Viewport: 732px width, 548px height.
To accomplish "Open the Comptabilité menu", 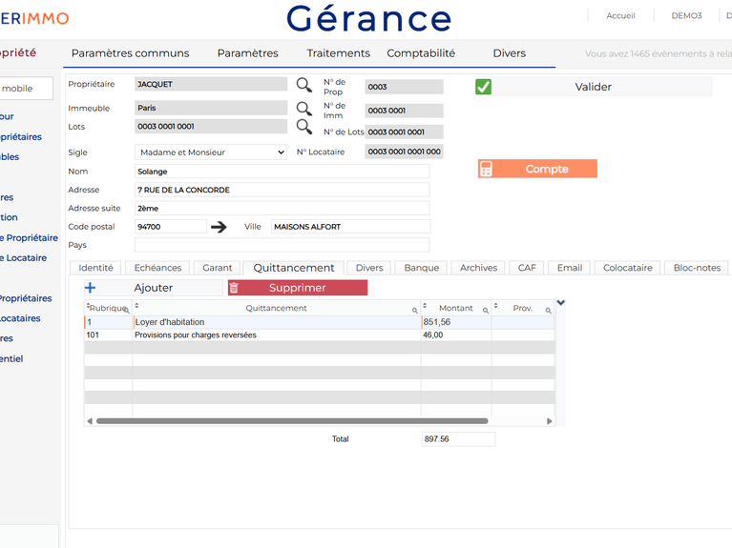I will [421, 53].
